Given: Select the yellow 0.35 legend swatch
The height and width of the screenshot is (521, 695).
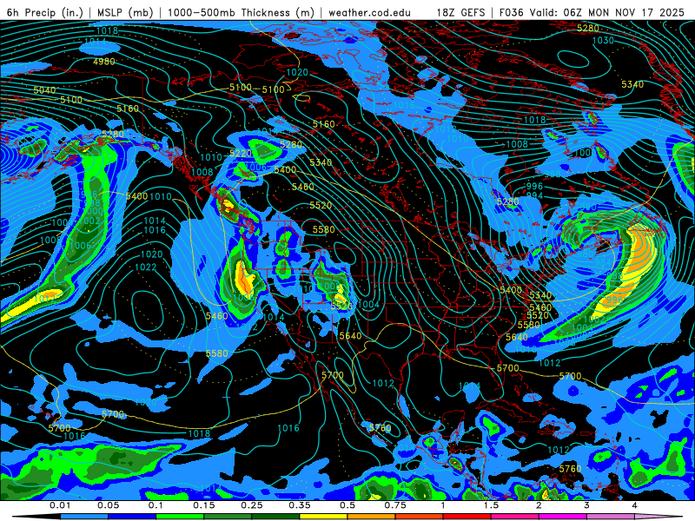Looking at the screenshot, I should (323, 517).
